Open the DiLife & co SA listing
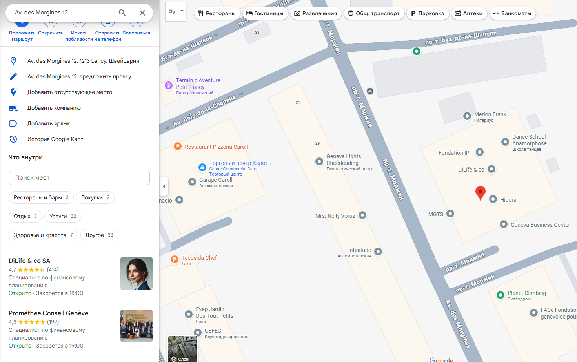The height and width of the screenshot is (362, 577). coord(29,261)
